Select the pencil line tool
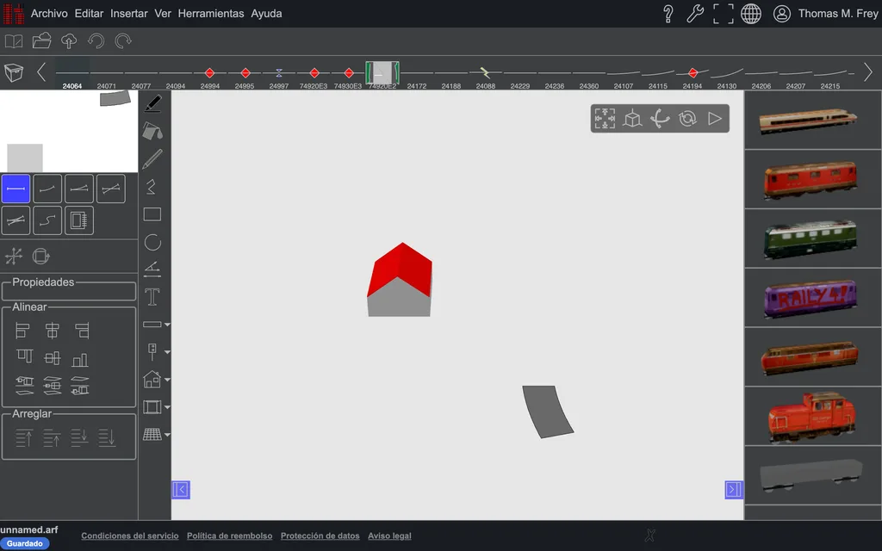The height and width of the screenshot is (551, 882). (152, 159)
